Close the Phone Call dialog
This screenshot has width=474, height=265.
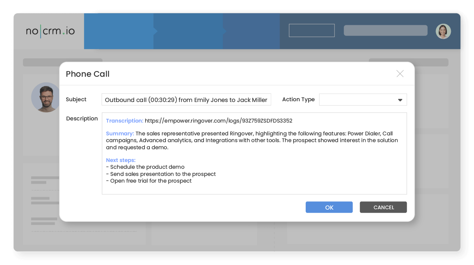pyautogui.click(x=400, y=74)
